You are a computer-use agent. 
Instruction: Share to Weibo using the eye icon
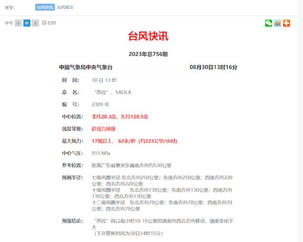[277, 23]
